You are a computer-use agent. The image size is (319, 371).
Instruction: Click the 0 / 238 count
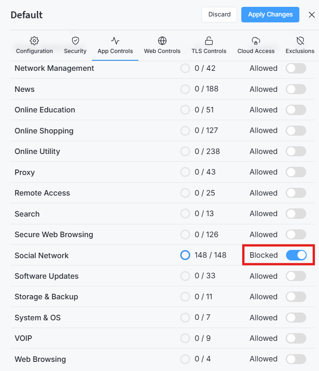pos(207,151)
